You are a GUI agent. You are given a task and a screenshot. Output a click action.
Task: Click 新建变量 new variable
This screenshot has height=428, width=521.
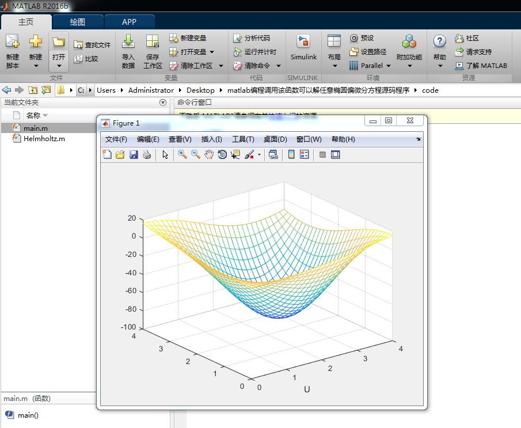pyautogui.click(x=188, y=38)
